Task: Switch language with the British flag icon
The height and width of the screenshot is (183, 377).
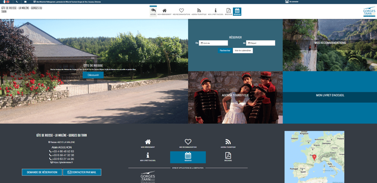Action: (x=8, y=2)
